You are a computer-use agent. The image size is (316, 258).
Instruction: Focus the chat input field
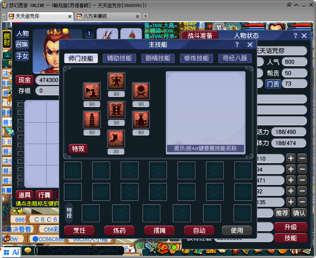point(80,251)
